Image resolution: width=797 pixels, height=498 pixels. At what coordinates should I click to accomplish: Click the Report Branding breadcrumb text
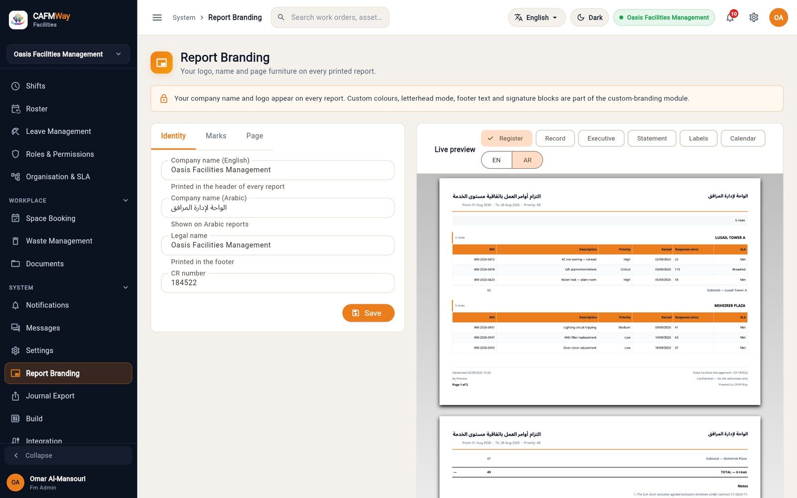(235, 17)
